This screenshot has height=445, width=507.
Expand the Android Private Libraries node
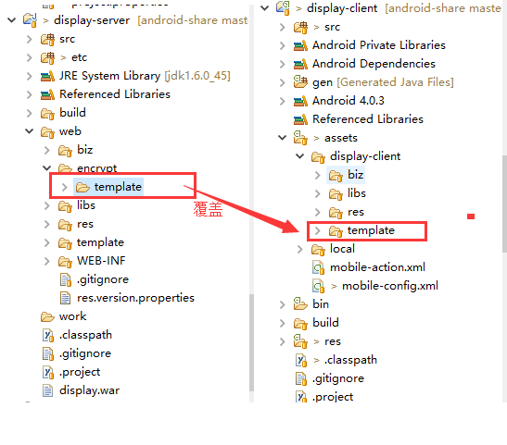(283, 45)
